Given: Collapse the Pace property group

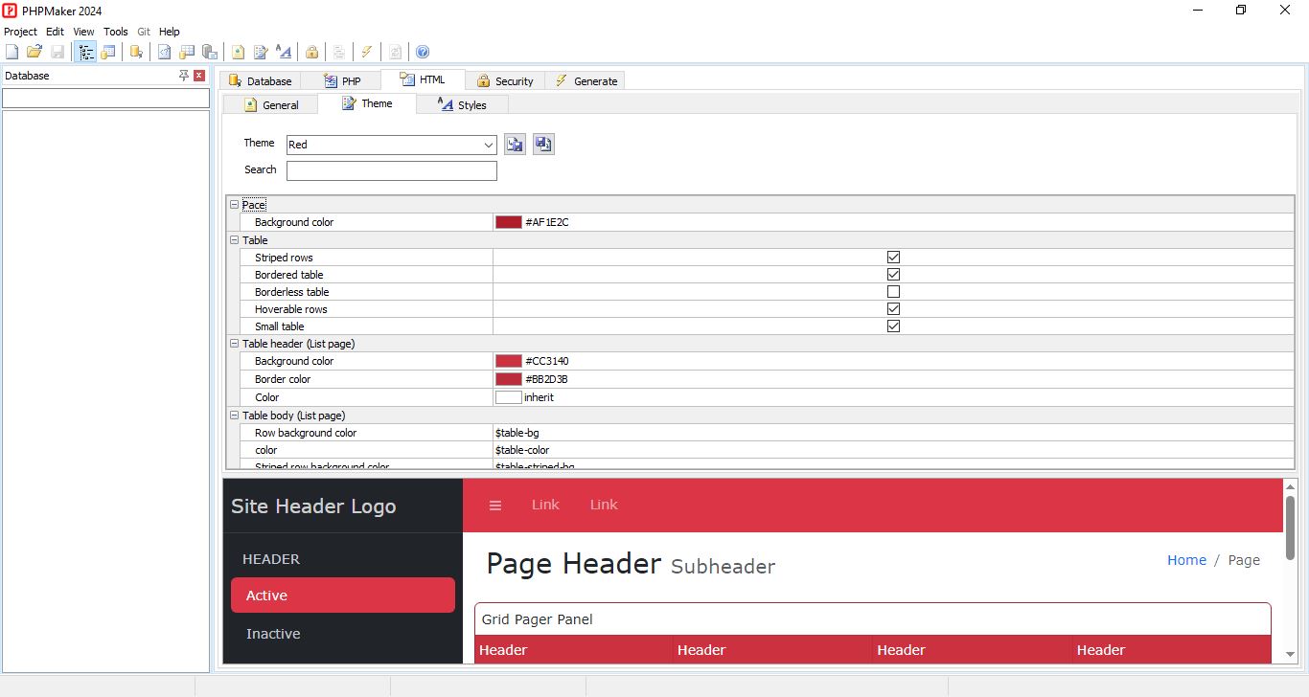Looking at the screenshot, I should pyautogui.click(x=234, y=205).
